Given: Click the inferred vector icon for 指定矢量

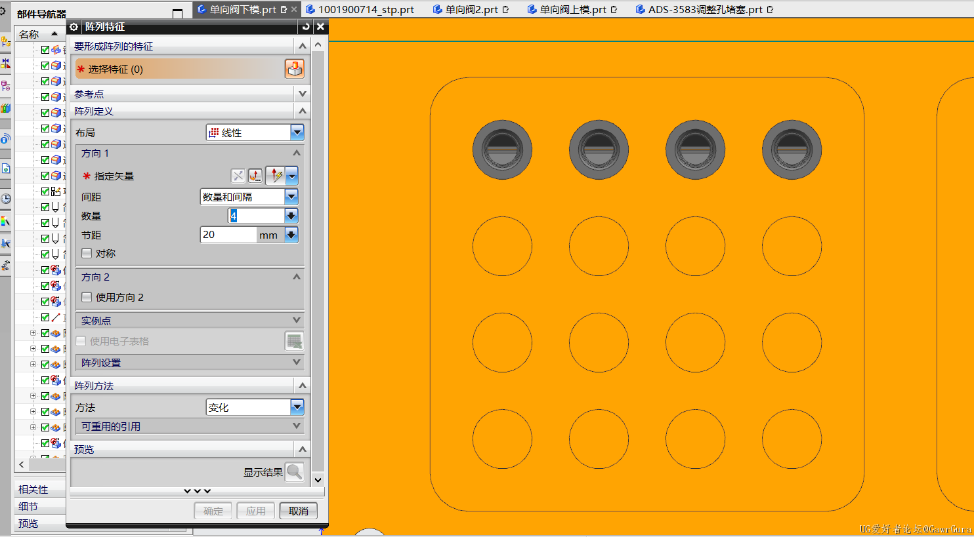Looking at the screenshot, I should coord(276,176).
